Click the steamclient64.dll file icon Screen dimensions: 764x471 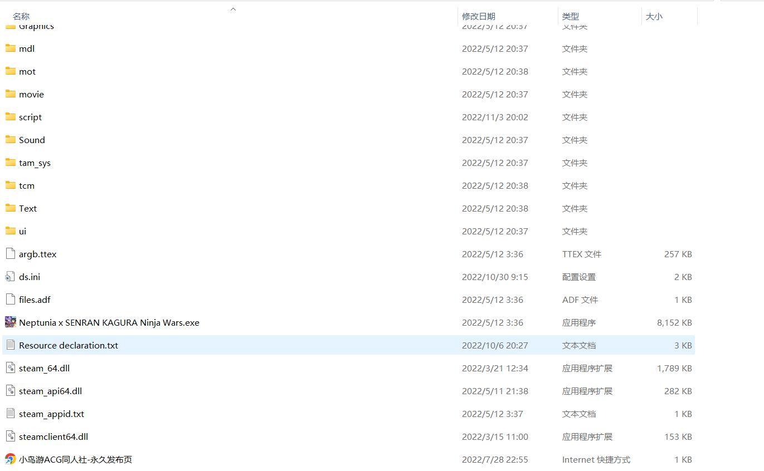[10, 436]
